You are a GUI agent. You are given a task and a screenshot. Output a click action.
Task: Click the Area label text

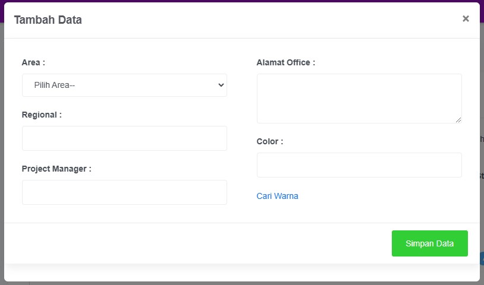click(x=33, y=62)
